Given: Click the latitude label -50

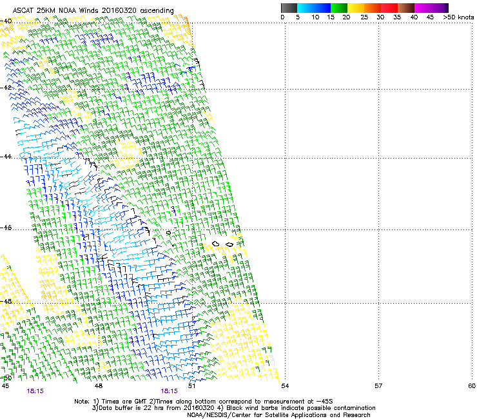Looking at the screenshot, I should pyautogui.click(x=6, y=378).
